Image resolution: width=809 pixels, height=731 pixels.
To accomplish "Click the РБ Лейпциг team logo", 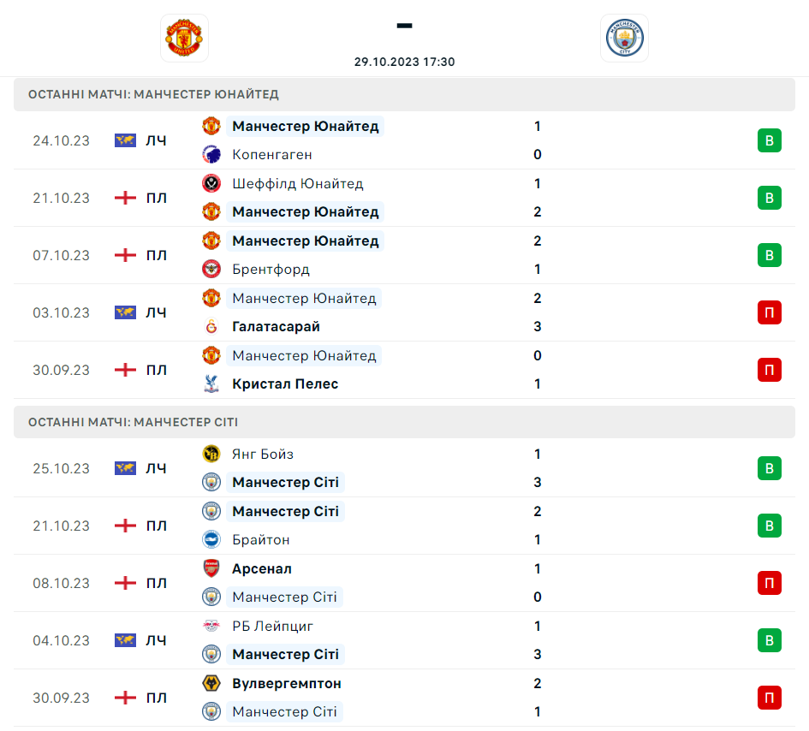I will (x=211, y=626).
